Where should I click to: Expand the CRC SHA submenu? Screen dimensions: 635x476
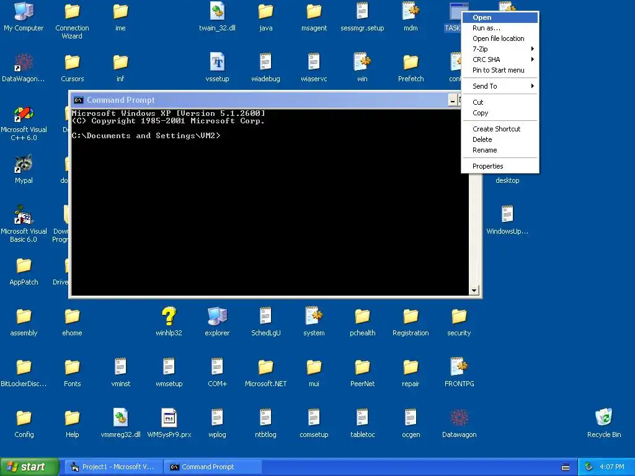click(x=500, y=59)
